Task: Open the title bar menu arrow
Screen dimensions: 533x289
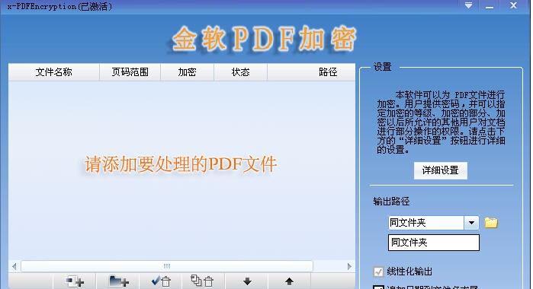Action: point(468,5)
